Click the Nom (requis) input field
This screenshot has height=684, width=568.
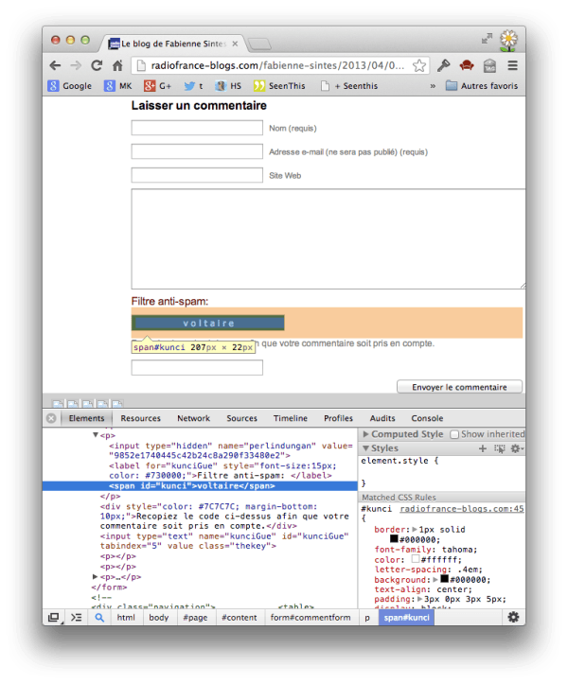(x=197, y=128)
